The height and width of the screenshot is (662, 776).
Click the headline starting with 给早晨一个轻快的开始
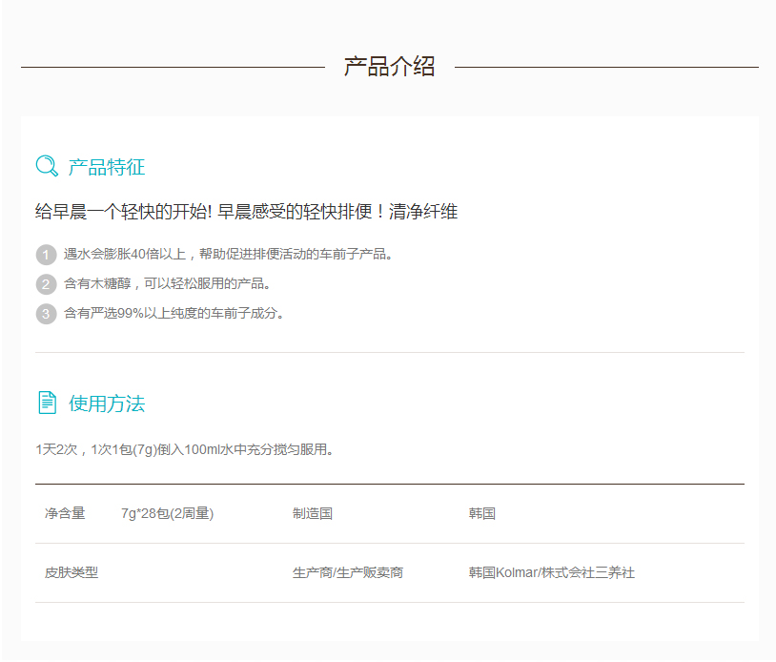246,212
